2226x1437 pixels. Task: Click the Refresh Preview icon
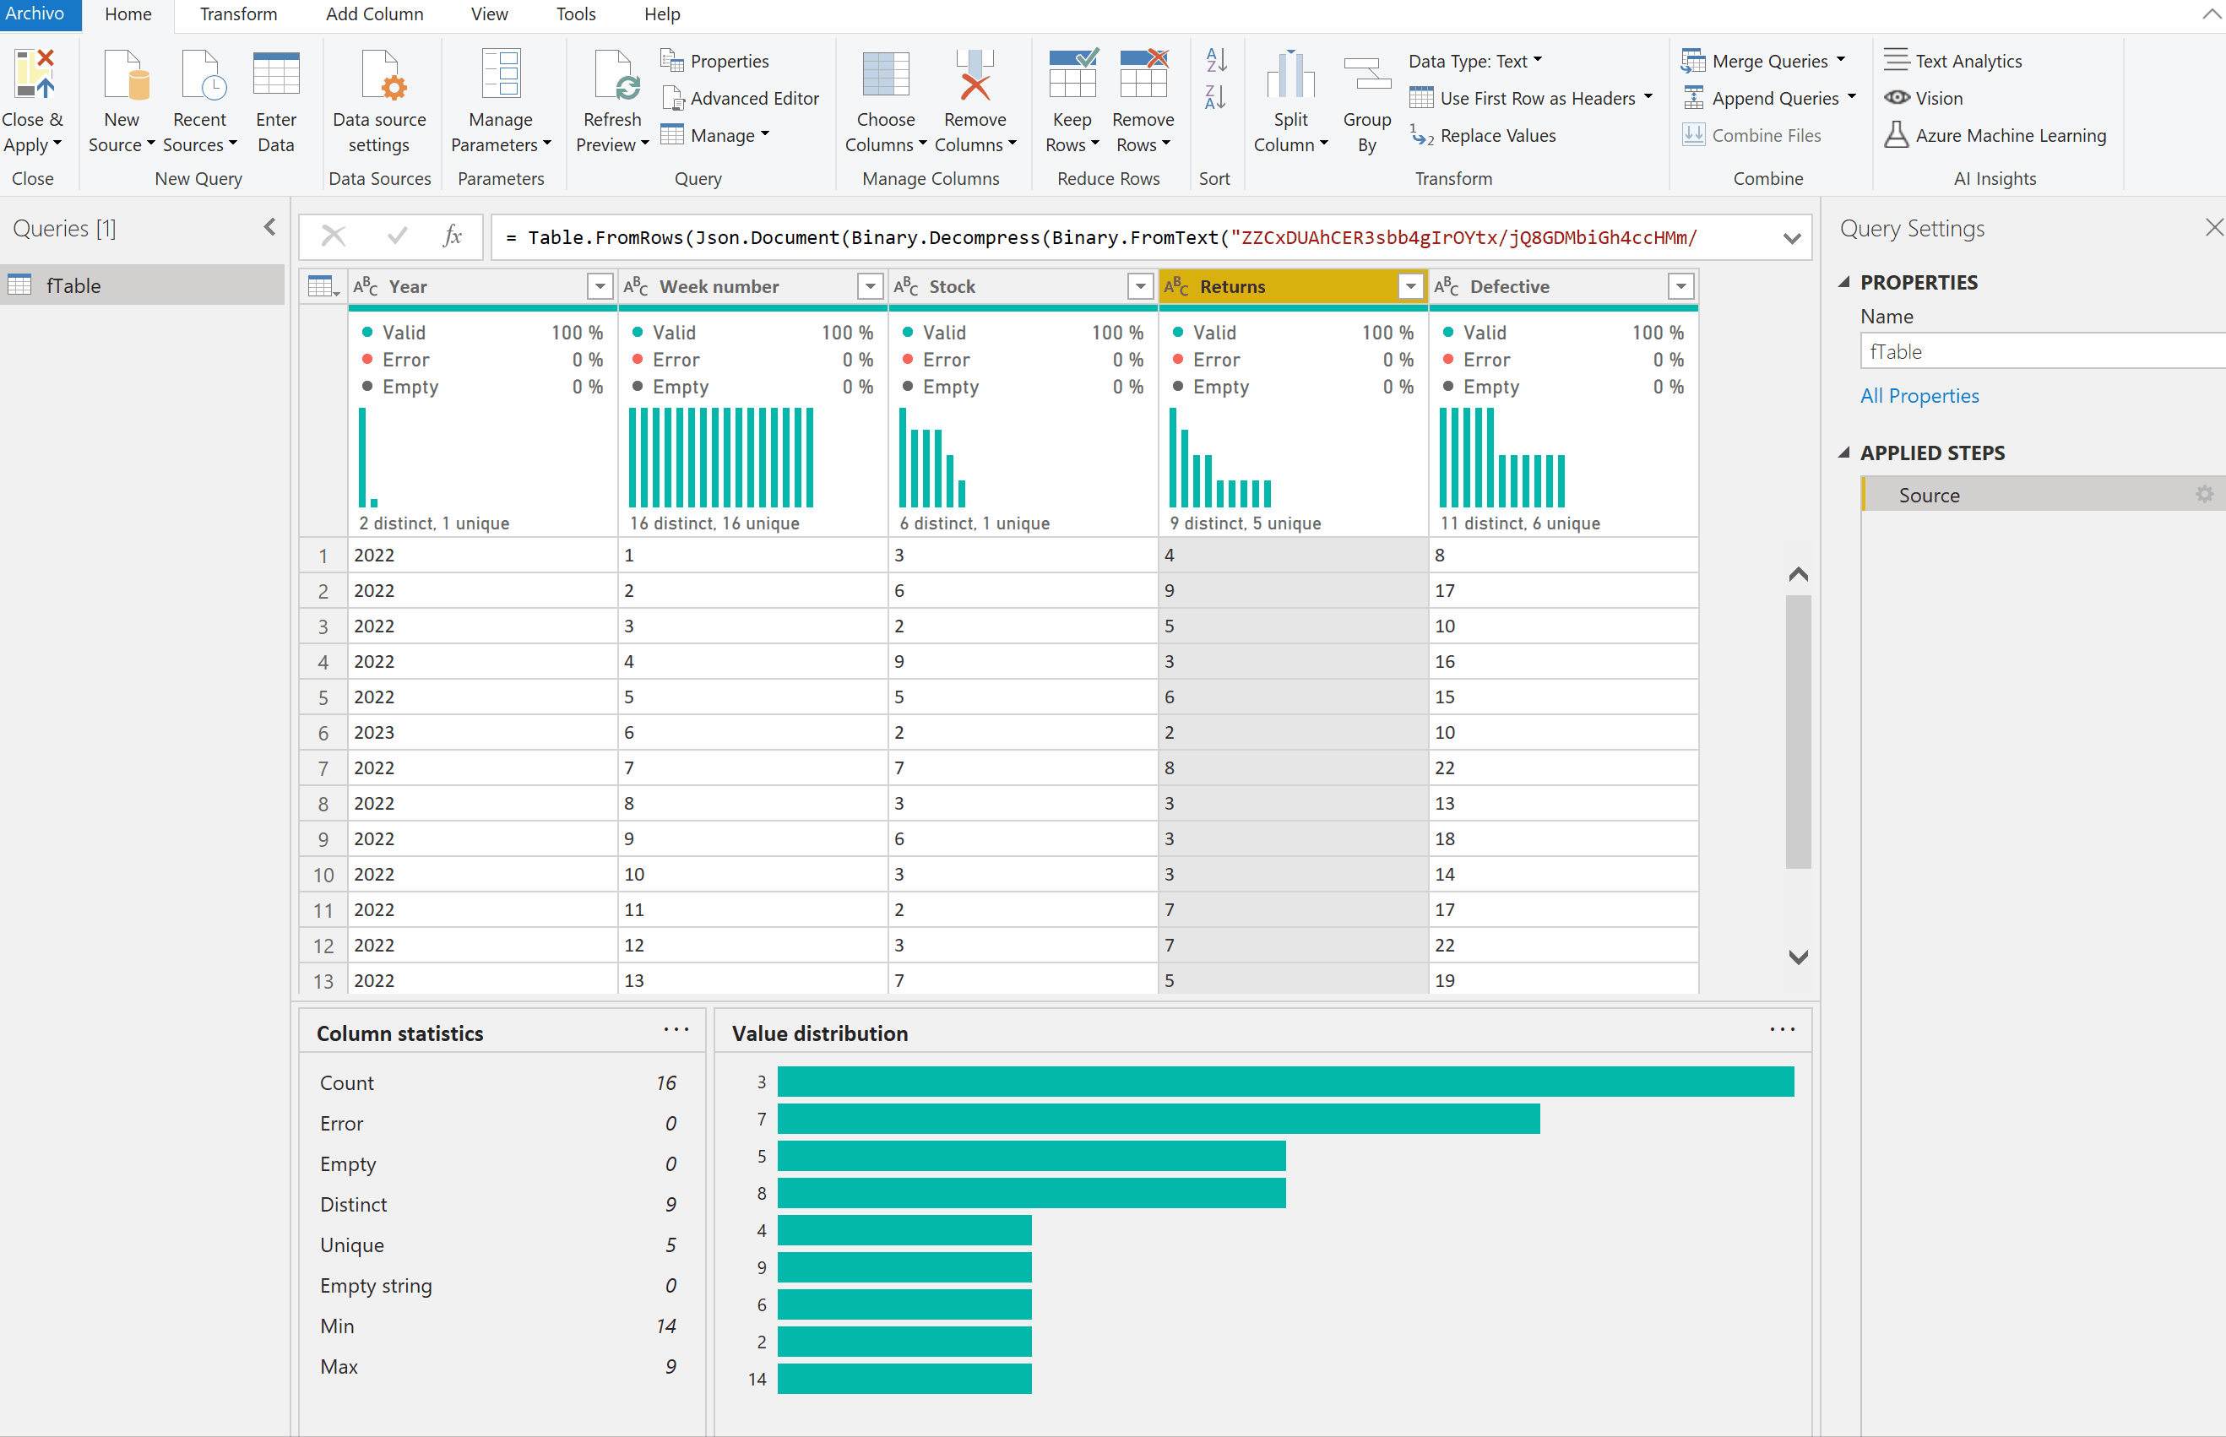click(616, 74)
